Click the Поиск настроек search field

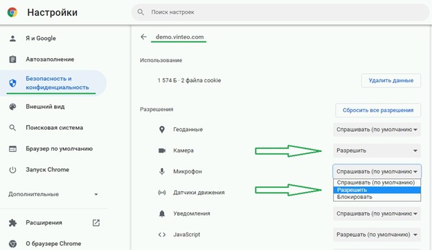coord(280,12)
